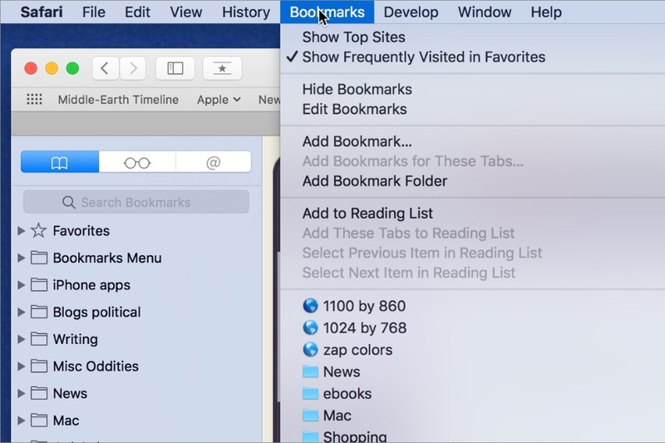Expand the Writing folder triangle
This screenshot has width=665, height=443.
click(21, 339)
